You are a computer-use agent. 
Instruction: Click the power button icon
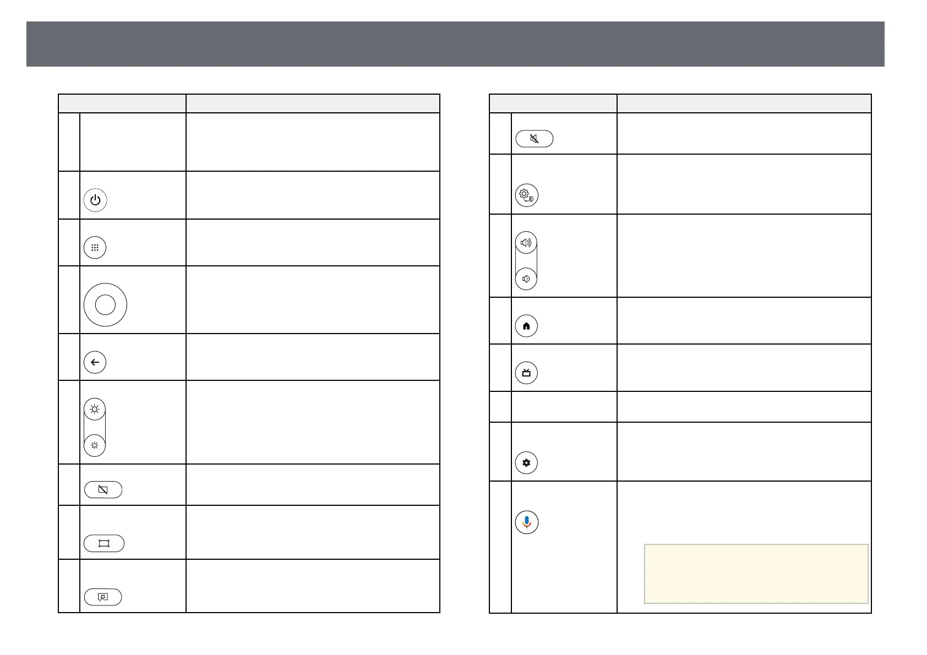coord(95,200)
